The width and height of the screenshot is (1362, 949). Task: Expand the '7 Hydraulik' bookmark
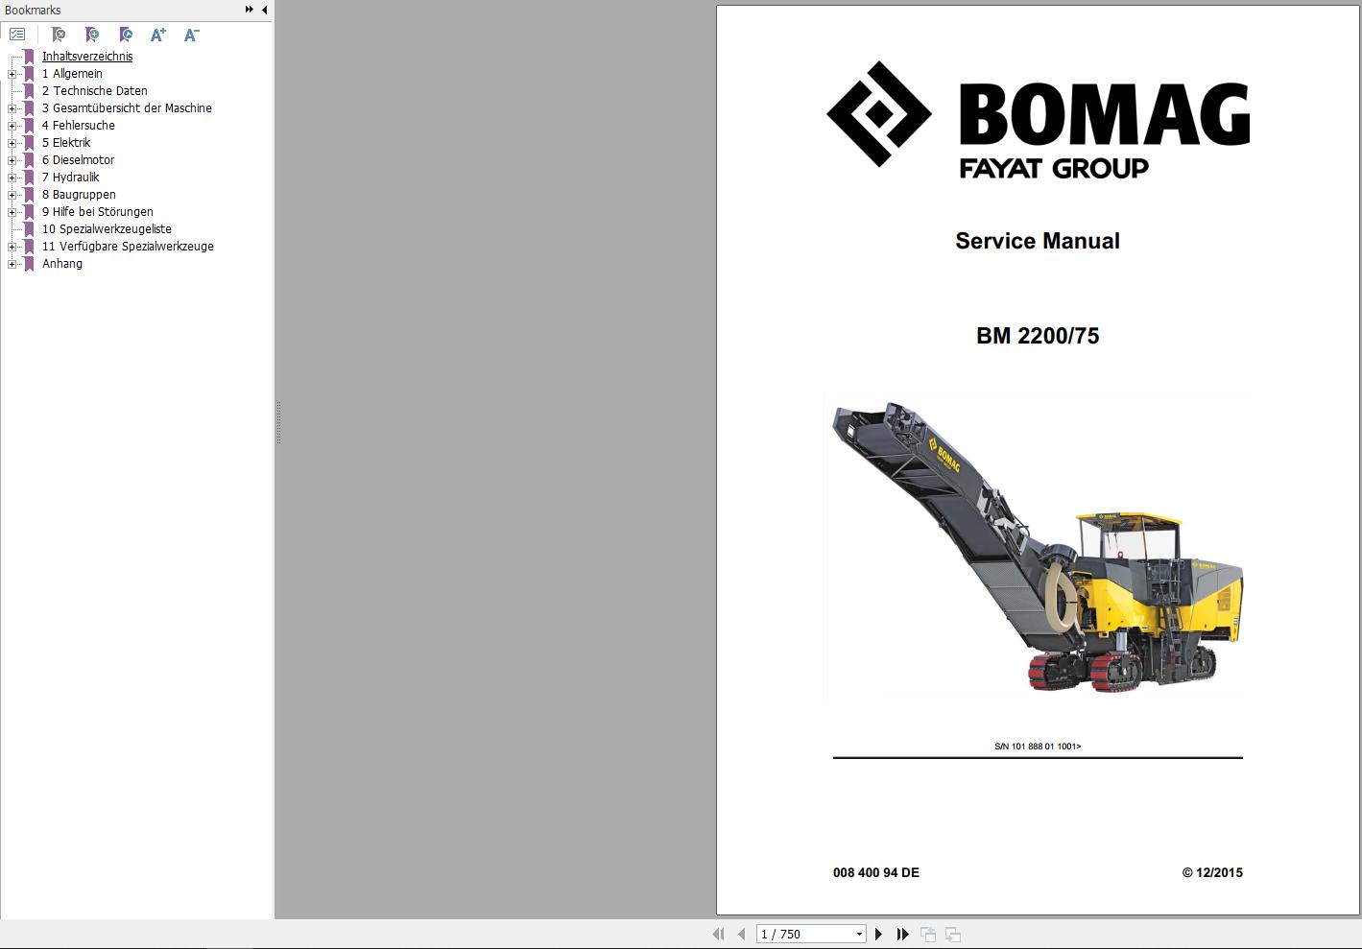click(x=12, y=178)
